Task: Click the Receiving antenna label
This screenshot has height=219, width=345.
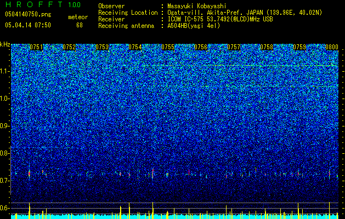Action: (x=126, y=26)
